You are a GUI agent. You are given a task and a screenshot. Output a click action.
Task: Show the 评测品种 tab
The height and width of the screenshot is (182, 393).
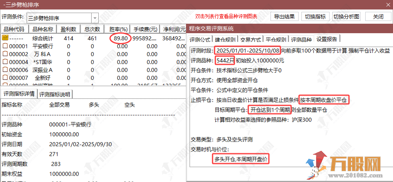pyautogui.click(x=301, y=39)
